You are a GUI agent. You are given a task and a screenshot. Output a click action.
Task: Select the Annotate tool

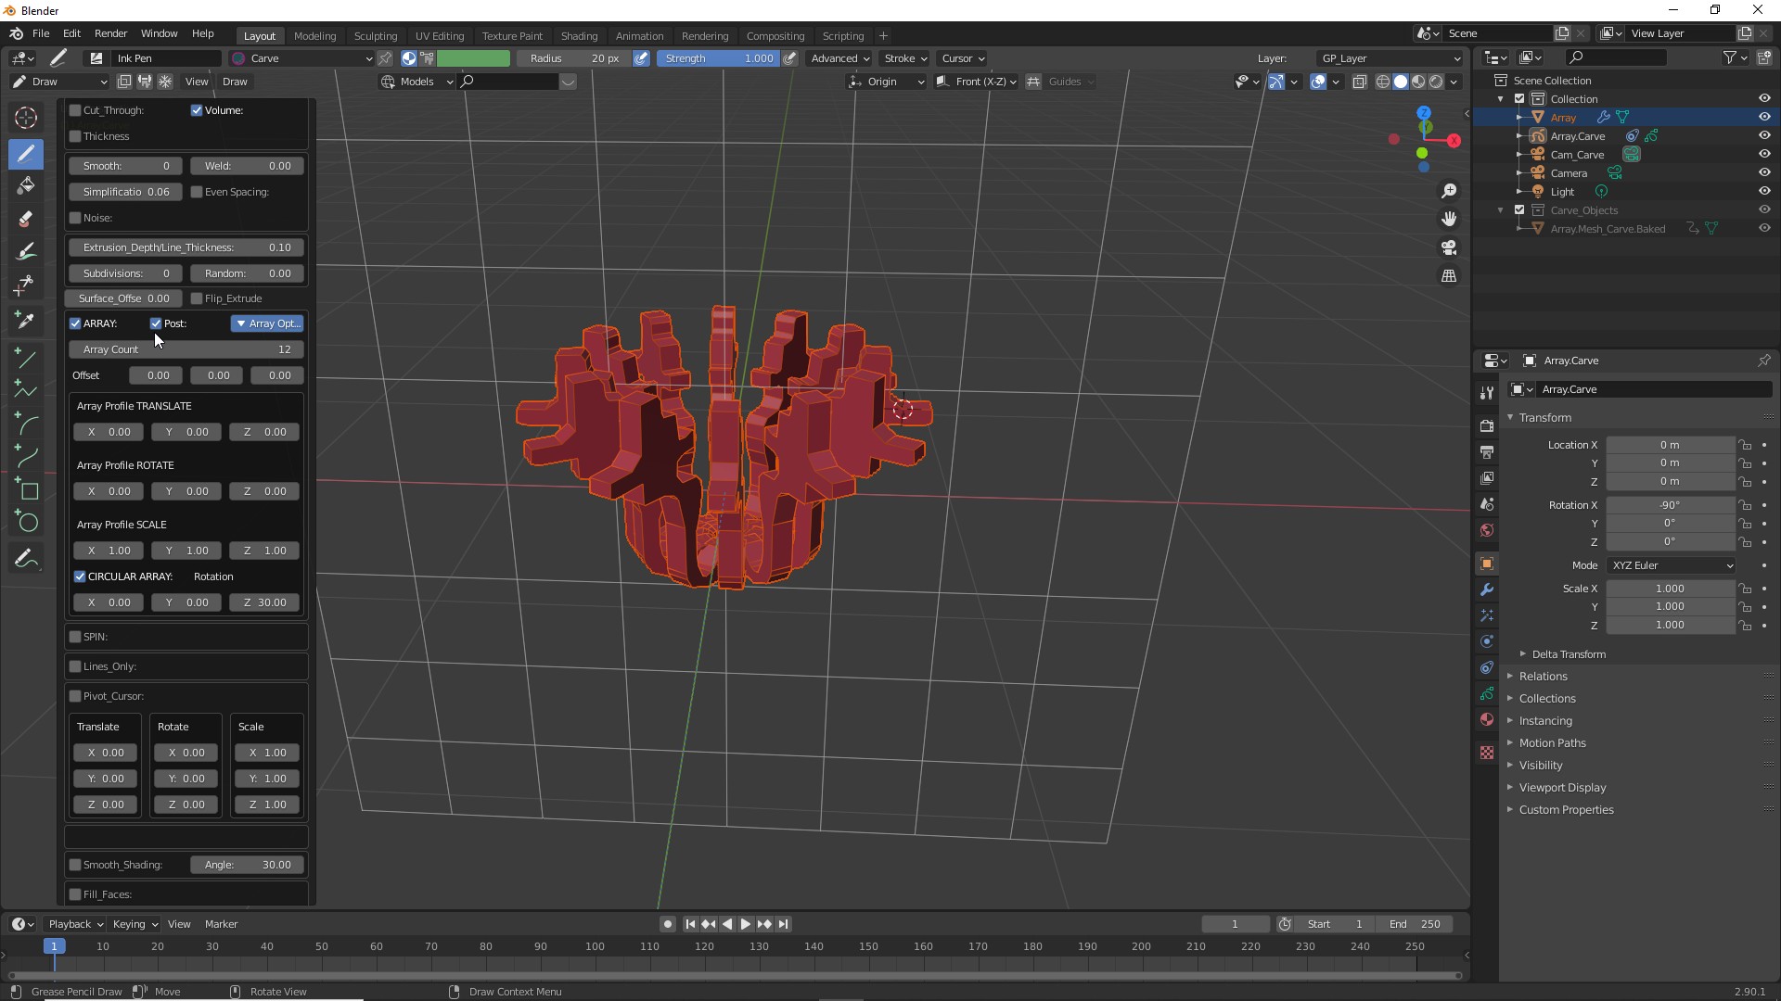(x=26, y=559)
